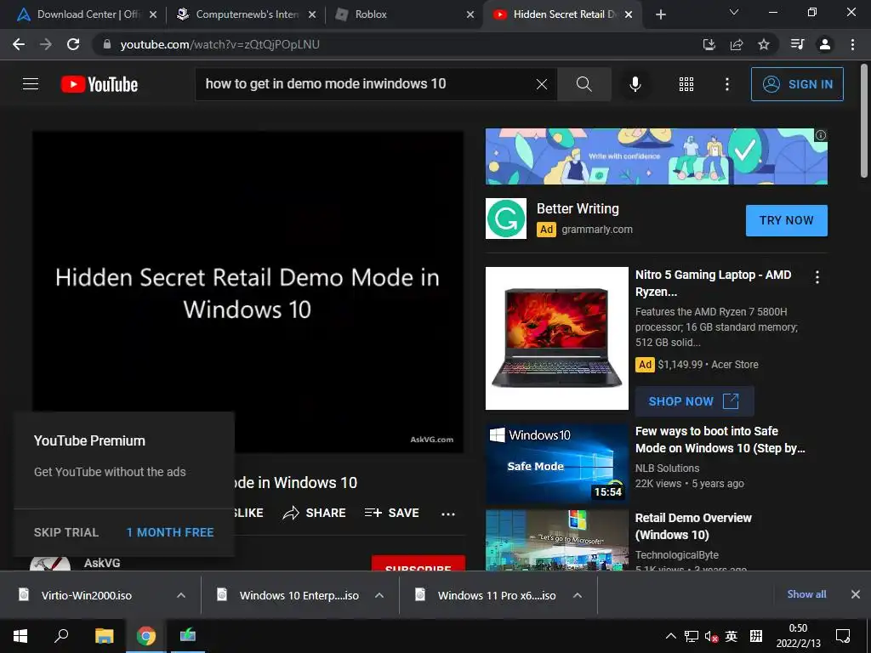Open AskVG channel name

(102, 563)
